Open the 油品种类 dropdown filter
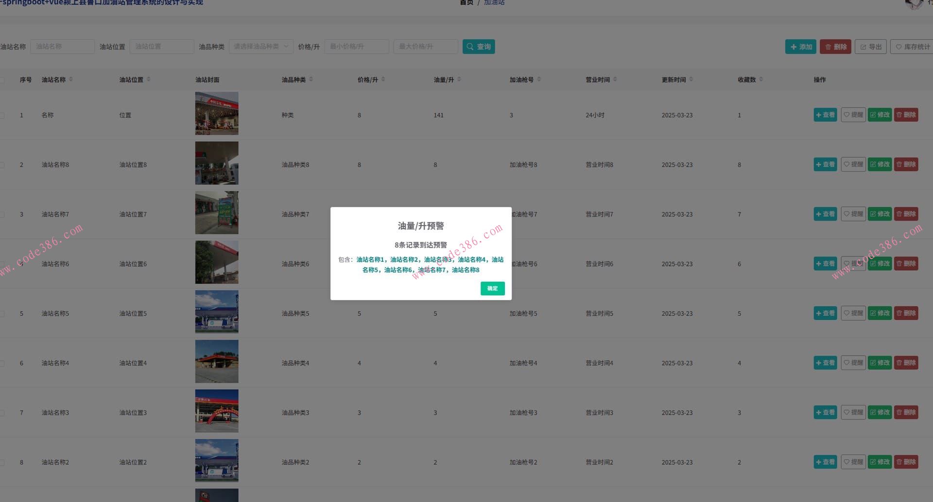The image size is (933, 502). [260, 47]
